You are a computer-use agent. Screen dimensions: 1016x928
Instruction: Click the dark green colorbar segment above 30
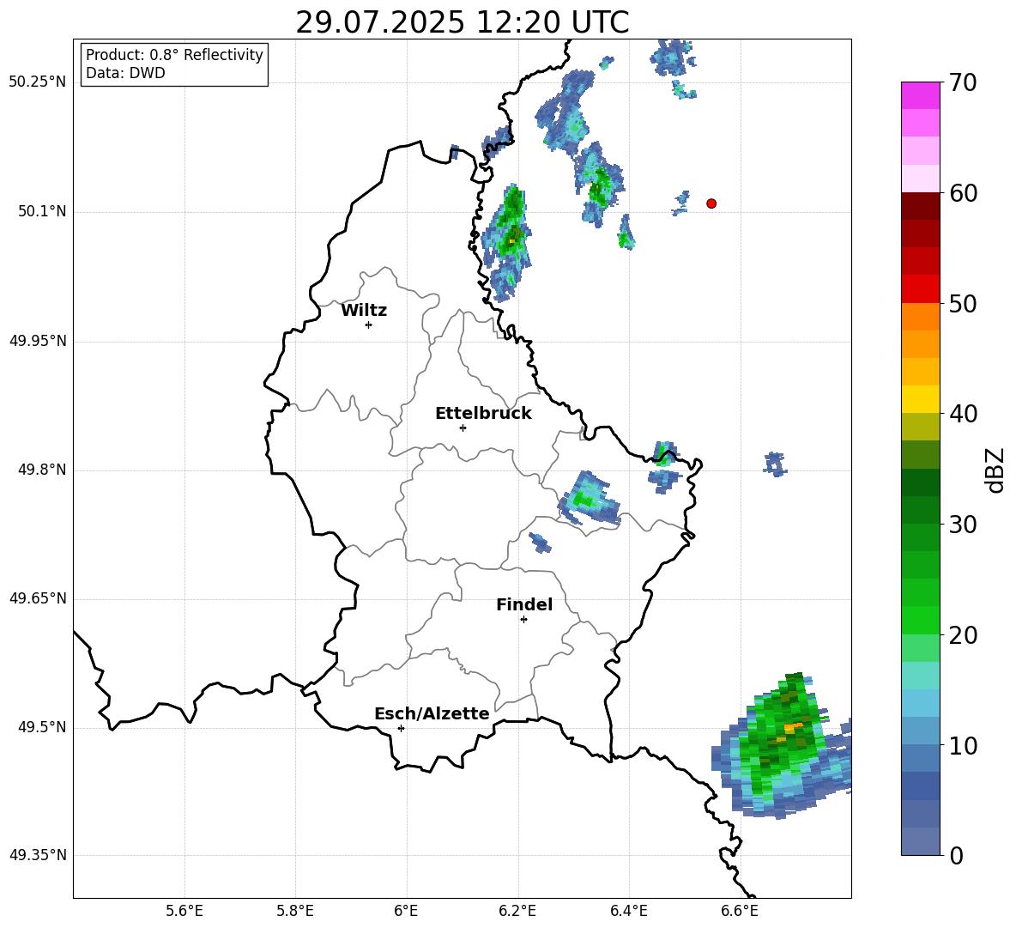click(x=921, y=482)
